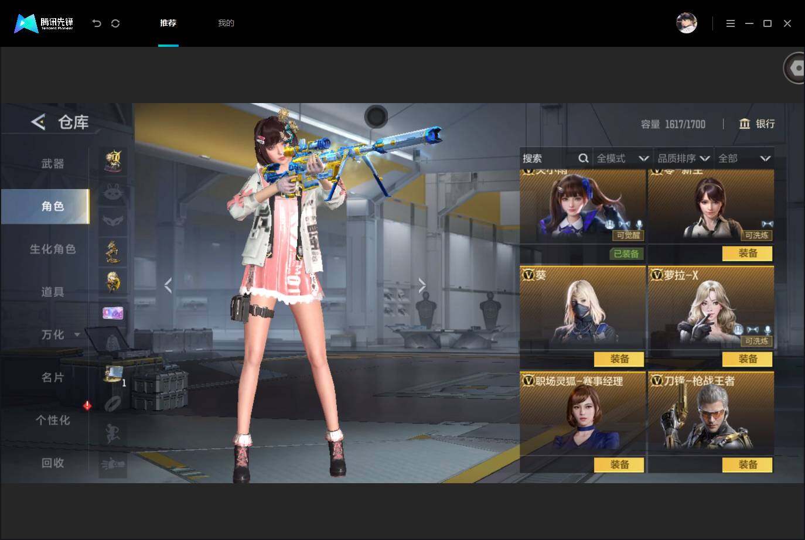Screen dimensions: 805x540
Task: Open the 银行 bank icon
Action: 745,124
